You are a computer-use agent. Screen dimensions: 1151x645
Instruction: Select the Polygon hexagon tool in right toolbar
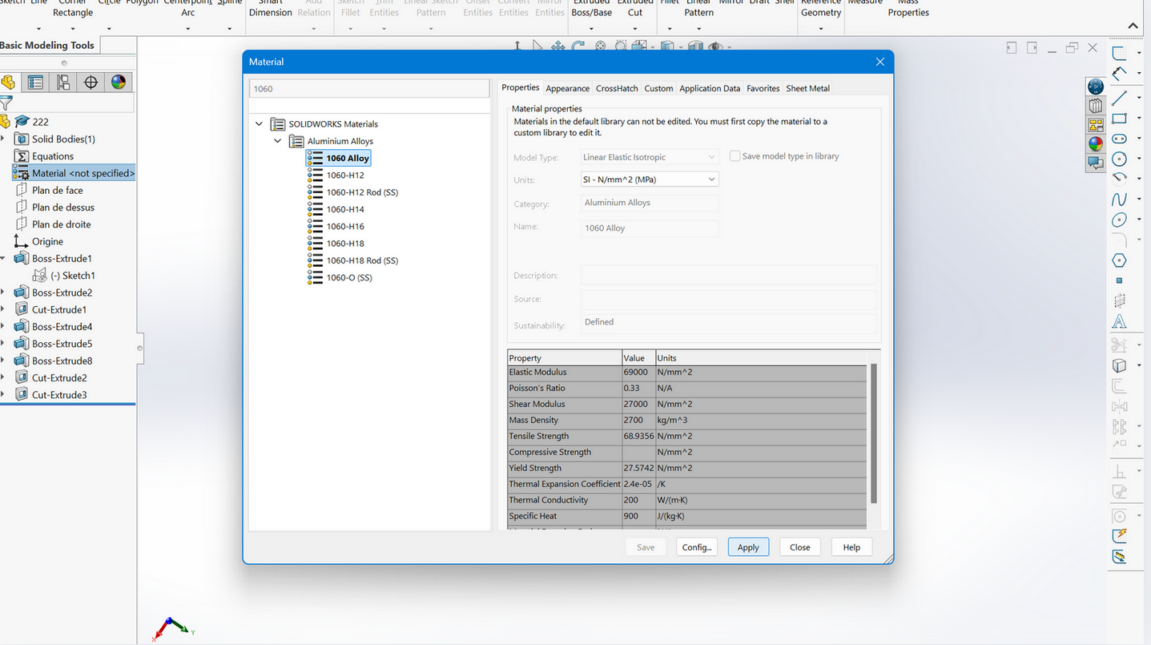(1119, 260)
